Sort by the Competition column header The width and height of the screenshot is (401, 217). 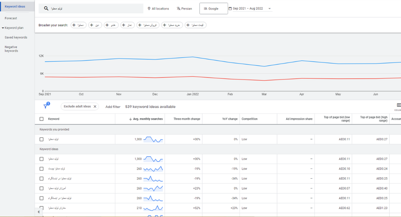(250, 119)
